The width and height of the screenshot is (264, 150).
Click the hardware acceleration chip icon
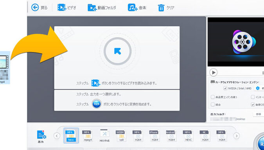(x=213, y=82)
